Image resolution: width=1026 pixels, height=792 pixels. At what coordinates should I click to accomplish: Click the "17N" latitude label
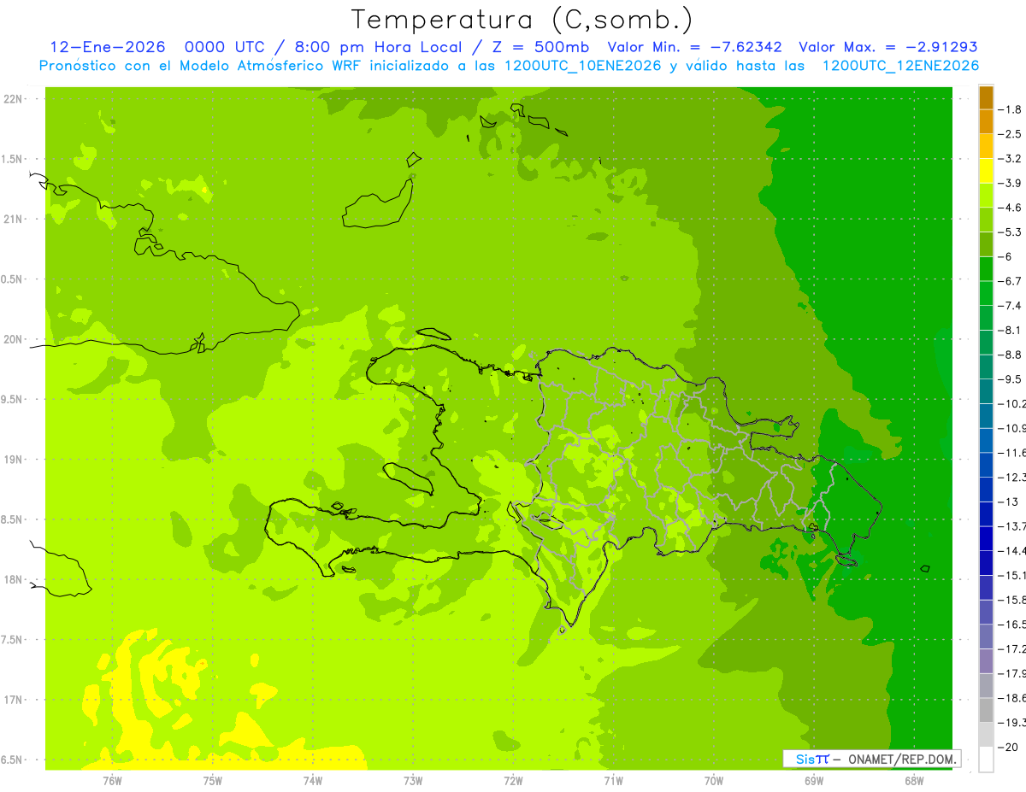(14, 700)
